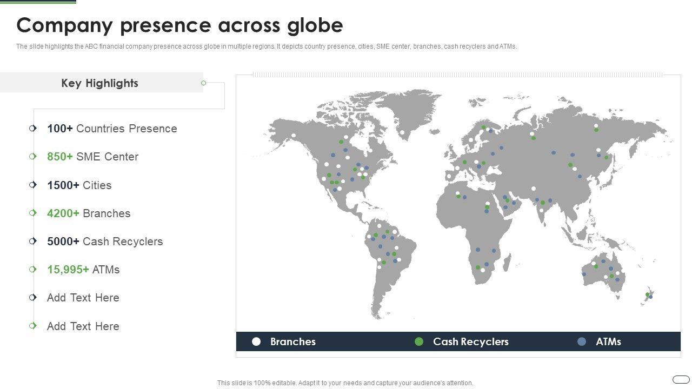This screenshot has height=389, width=692.
Task: Select the footer text about slide being editable
Action: (x=345, y=383)
